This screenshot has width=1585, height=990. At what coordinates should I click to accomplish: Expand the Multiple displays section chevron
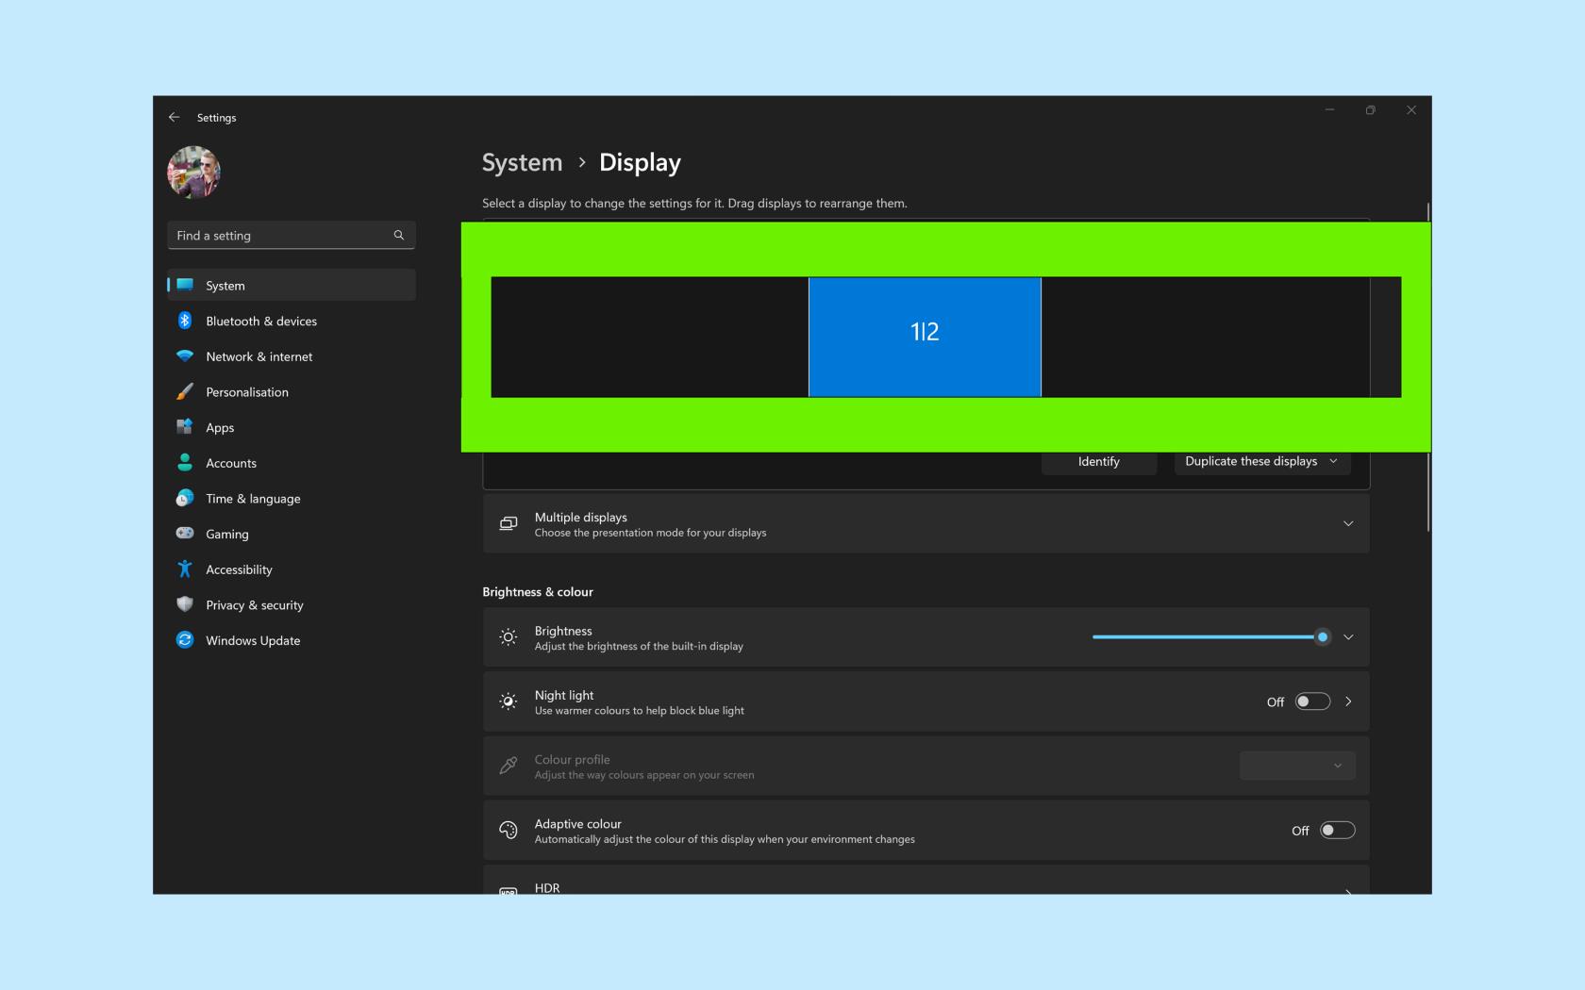click(x=1348, y=523)
